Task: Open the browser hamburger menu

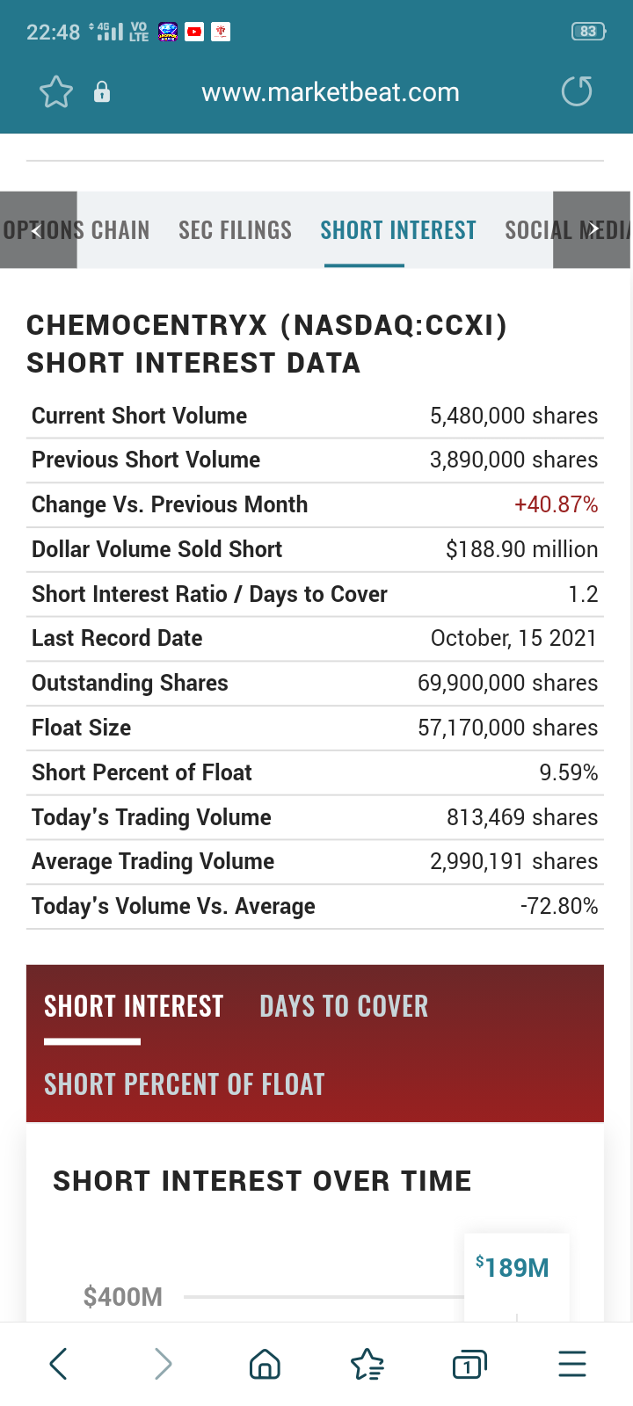Action: pyautogui.click(x=571, y=1364)
